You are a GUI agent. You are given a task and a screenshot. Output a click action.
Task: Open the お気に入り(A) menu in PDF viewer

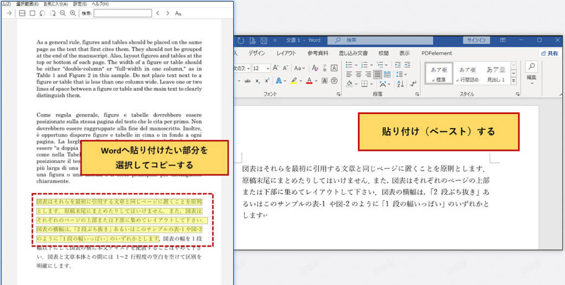click(x=55, y=4)
